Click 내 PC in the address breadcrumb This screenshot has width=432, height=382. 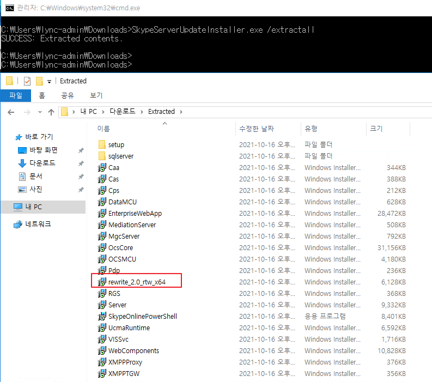(88, 112)
